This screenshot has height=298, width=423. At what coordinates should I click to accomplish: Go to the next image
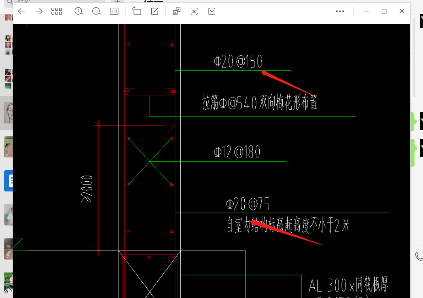[x=39, y=11]
